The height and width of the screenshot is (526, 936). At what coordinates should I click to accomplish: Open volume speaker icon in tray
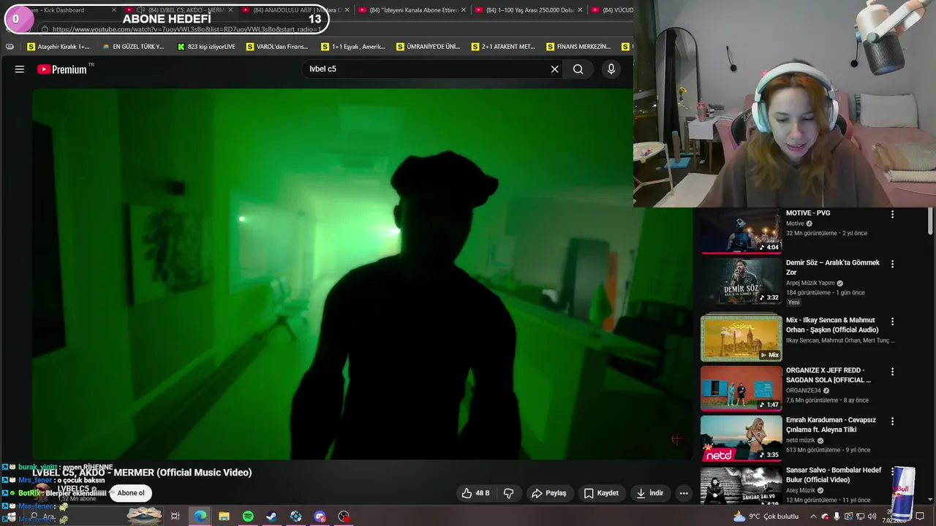(872, 517)
